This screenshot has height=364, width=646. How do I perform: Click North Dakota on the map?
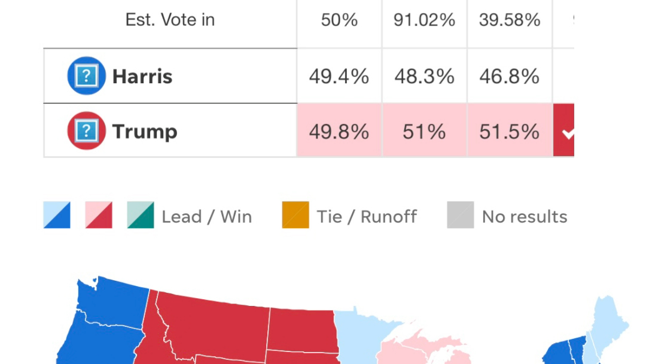point(303,330)
